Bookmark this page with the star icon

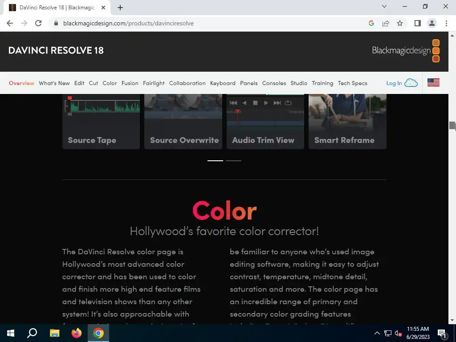[x=400, y=23]
